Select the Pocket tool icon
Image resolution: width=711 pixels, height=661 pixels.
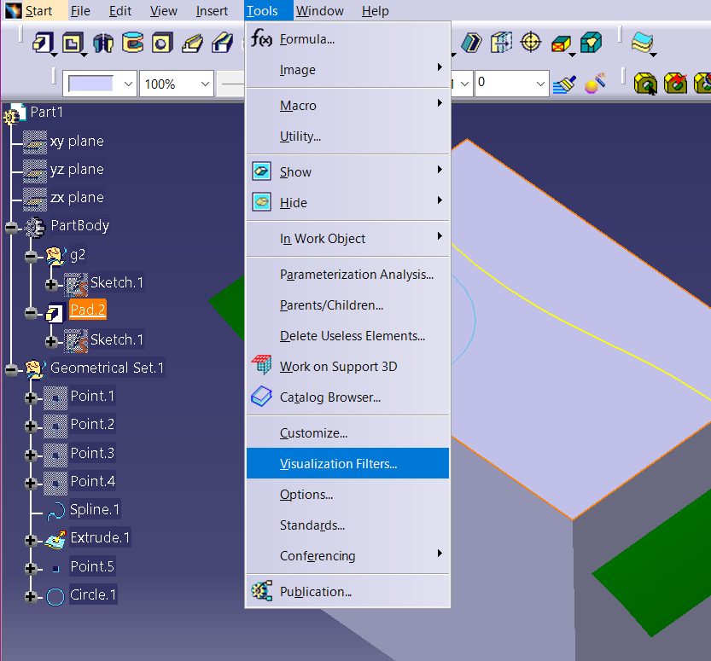tap(73, 42)
